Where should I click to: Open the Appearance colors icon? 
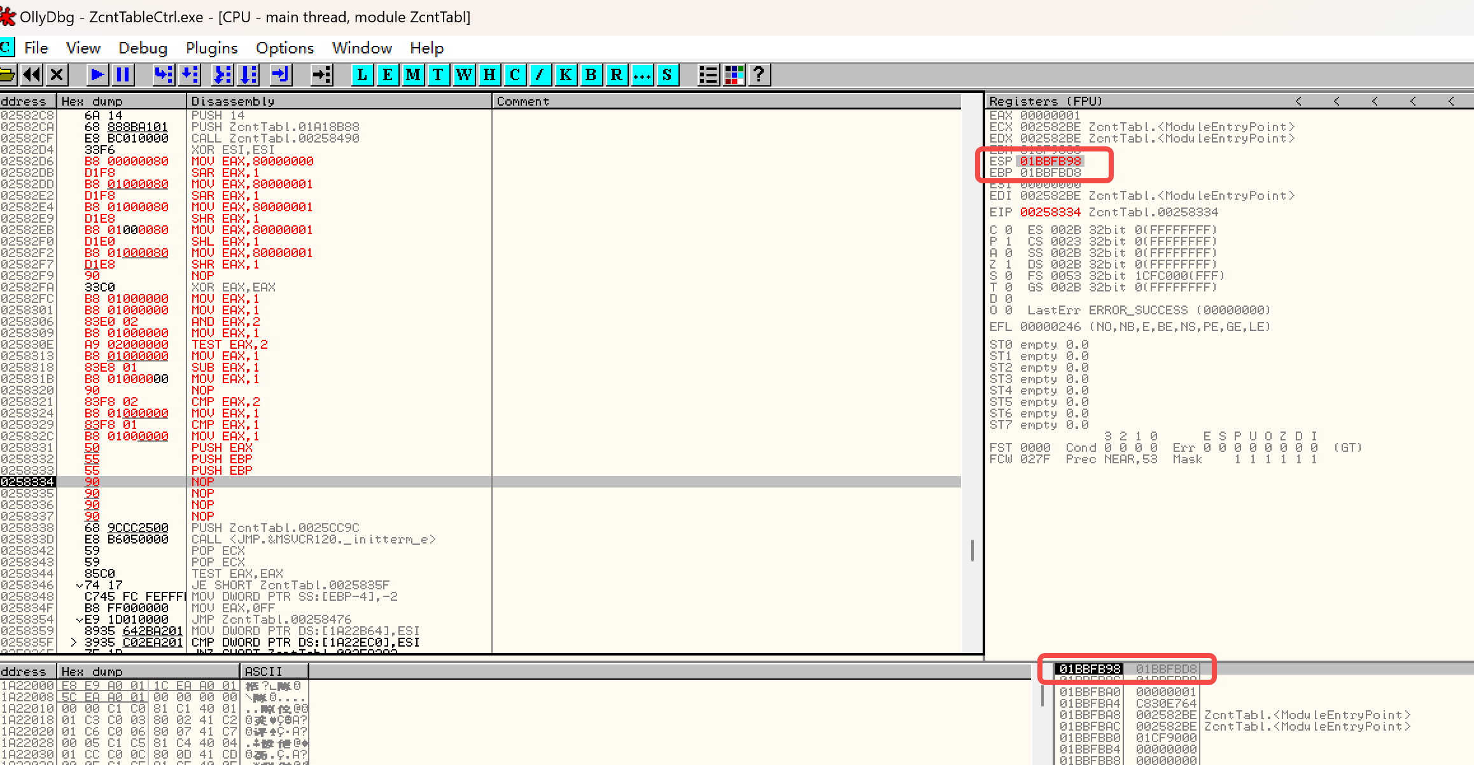click(734, 75)
